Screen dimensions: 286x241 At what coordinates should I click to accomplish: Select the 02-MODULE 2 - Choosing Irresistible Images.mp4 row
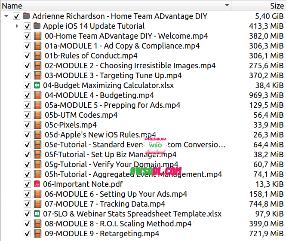tap(143, 66)
